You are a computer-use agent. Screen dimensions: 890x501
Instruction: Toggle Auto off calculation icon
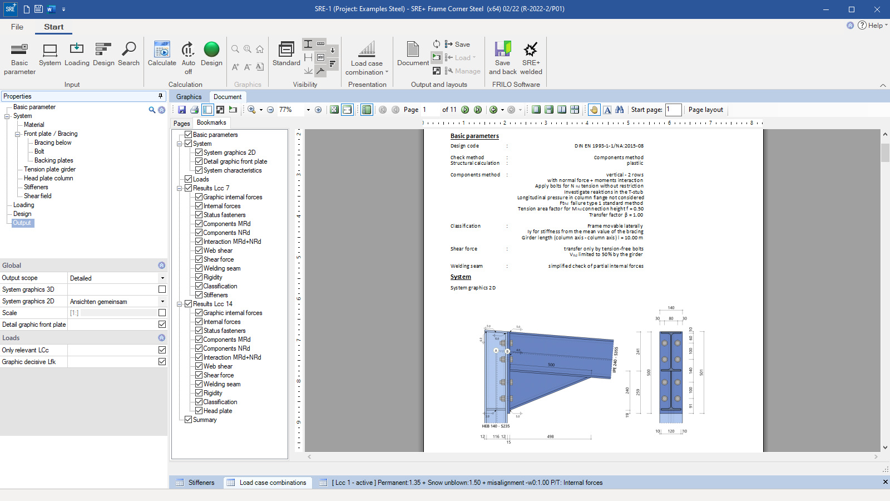click(x=188, y=58)
